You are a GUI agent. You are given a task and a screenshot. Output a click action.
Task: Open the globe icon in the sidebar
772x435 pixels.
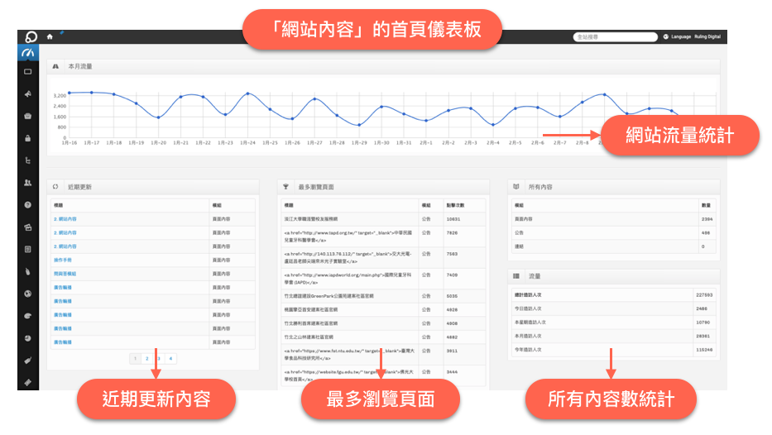coord(28,294)
